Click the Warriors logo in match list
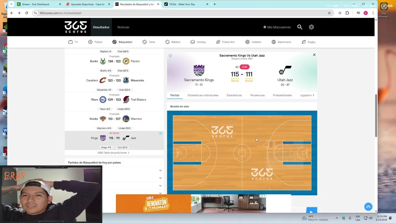Viewport: 396px width, 223px height. pyautogui.click(x=126, y=119)
